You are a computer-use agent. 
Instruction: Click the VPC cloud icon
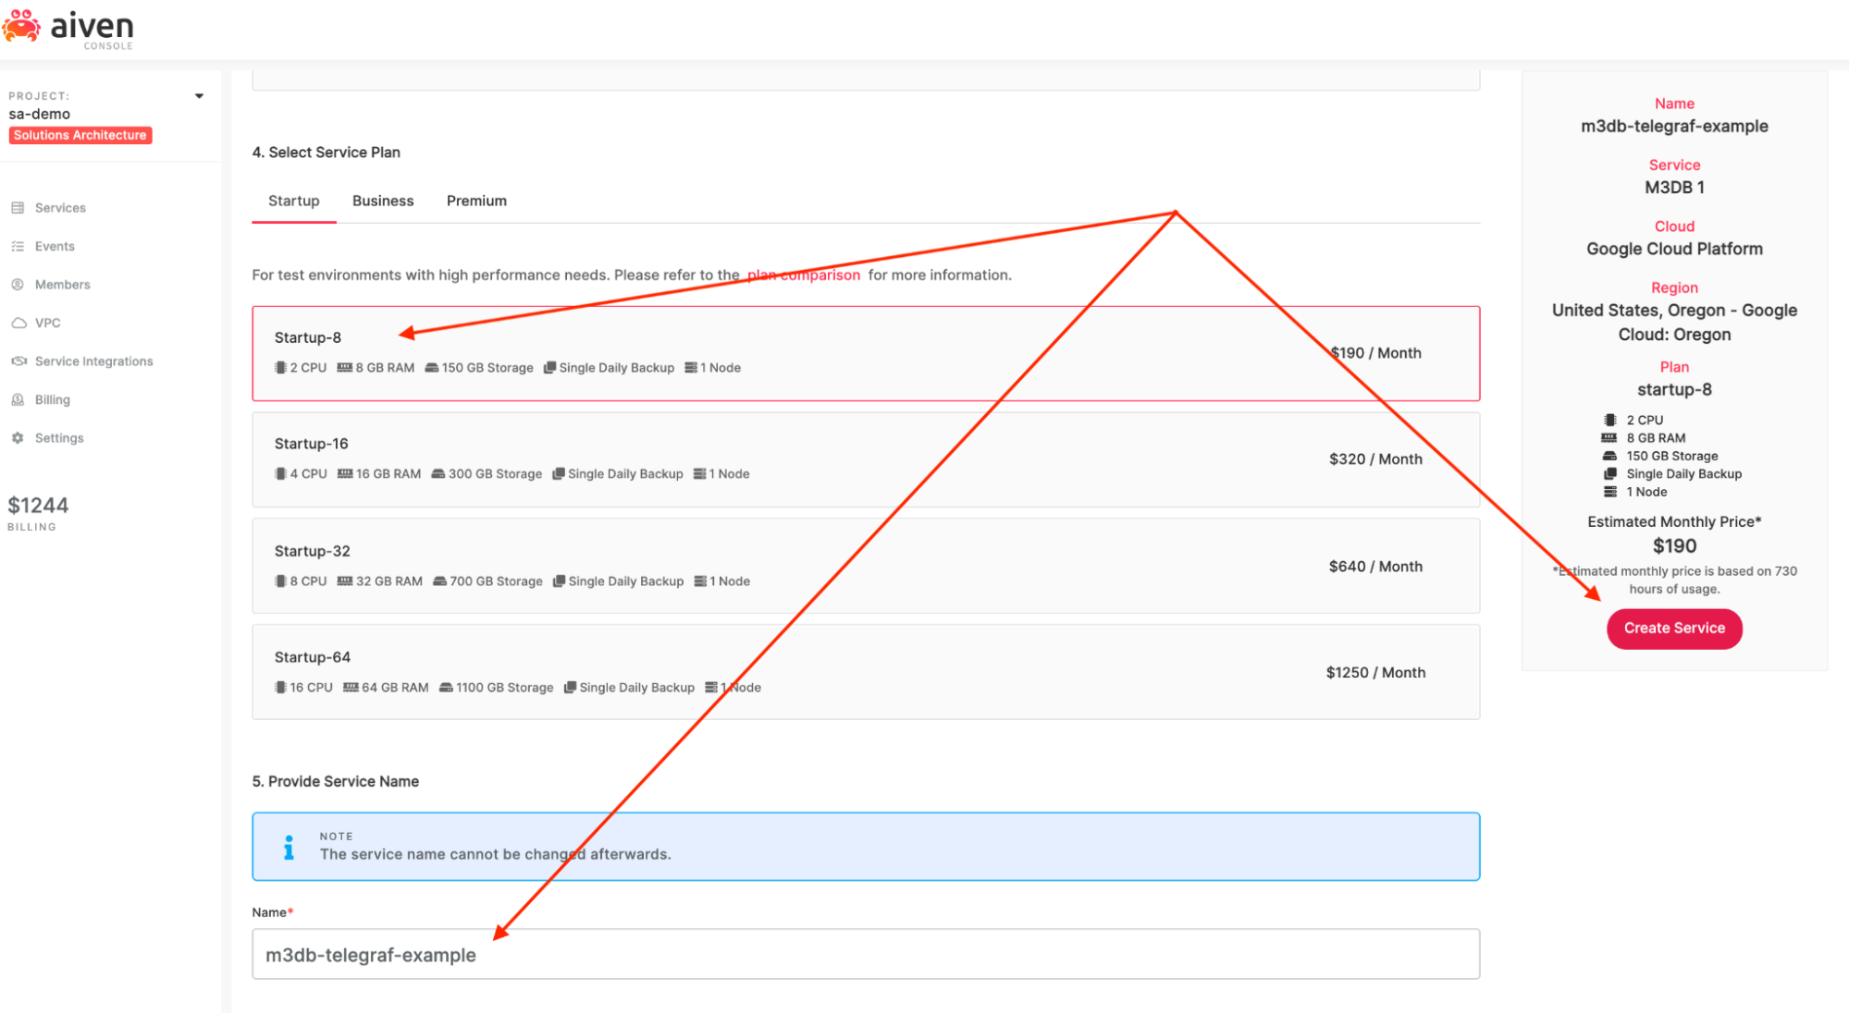pyautogui.click(x=18, y=323)
